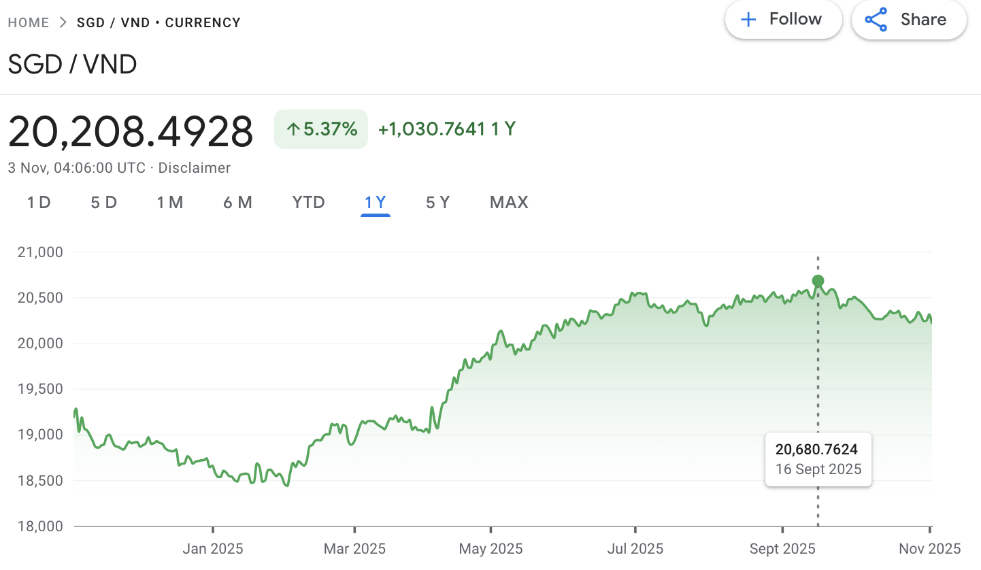Screen dimensions: 981x570
Task: Select the 1 Y range tab
Action: [x=376, y=203]
